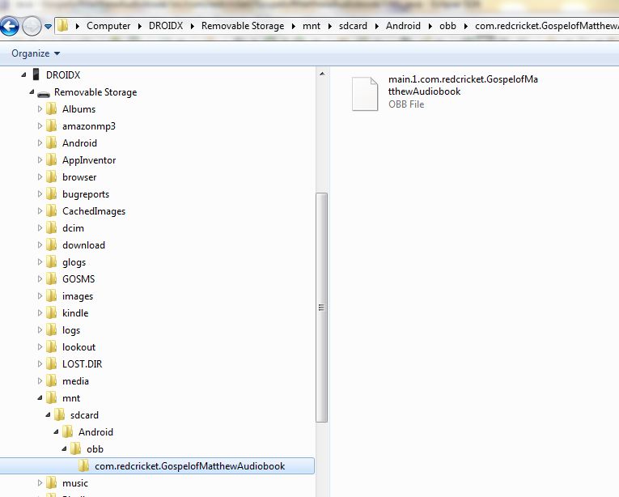
Task: Click the greyed Forward arrow button
Action: 32,27
